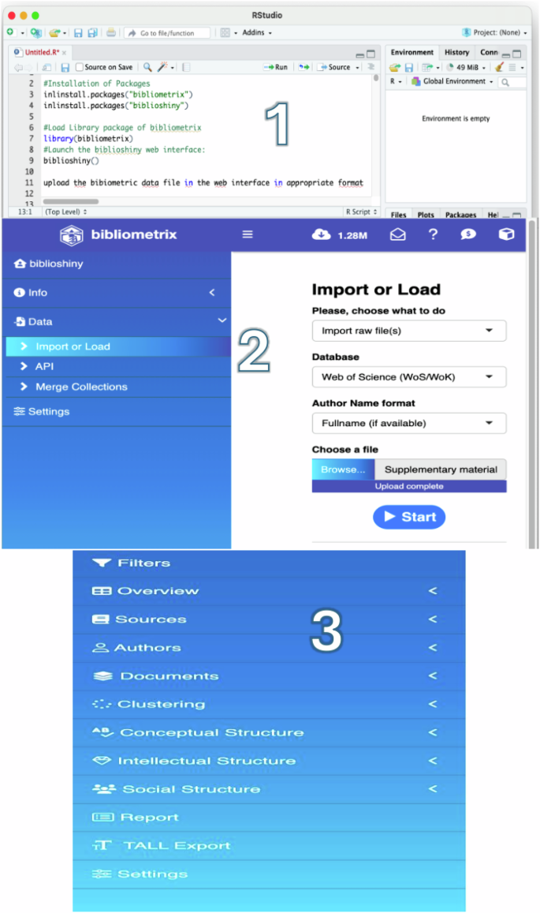Expand the Authors menu section
The width and height of the screenshot is (540, 913).
[x=269, y=648]
